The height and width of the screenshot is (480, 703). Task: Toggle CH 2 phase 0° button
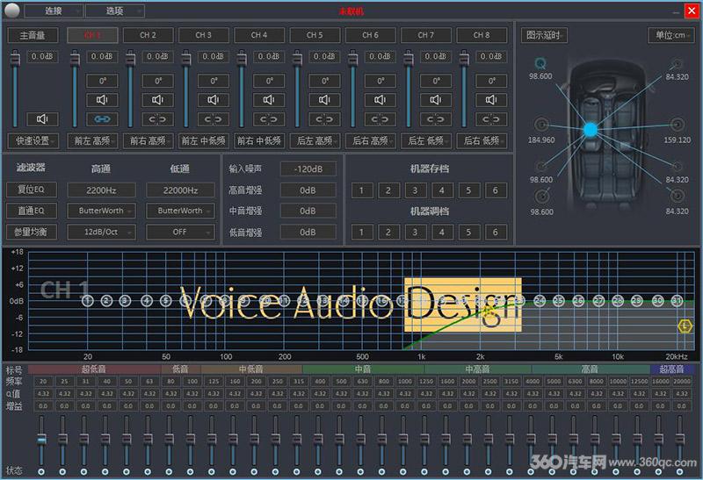pos(157,81)
